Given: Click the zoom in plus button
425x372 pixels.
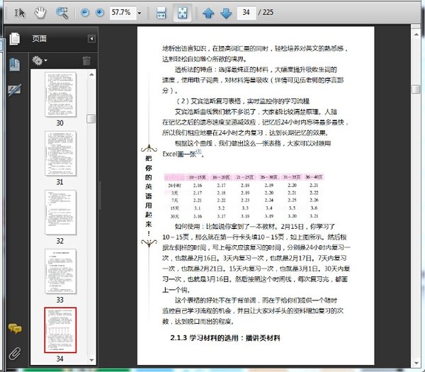Looking at the screenshot, I should tap(99, 13).
